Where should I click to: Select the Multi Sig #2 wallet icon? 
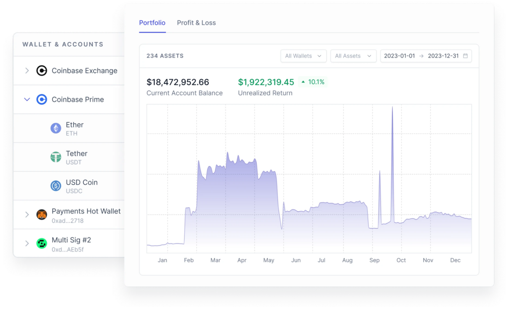pyautogui.click(x=41, y=243)
